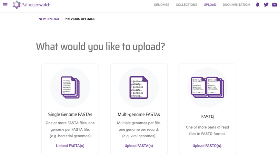279x156 pixels.
Task: Click the Multi-genome FASTAs card title
Action: click(139, 115)
